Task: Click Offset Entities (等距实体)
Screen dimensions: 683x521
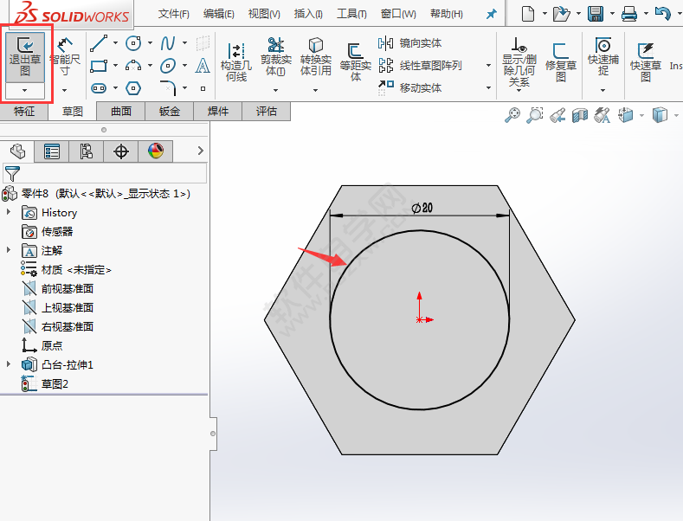Action: pyautogui.click(x=356, y=62)
